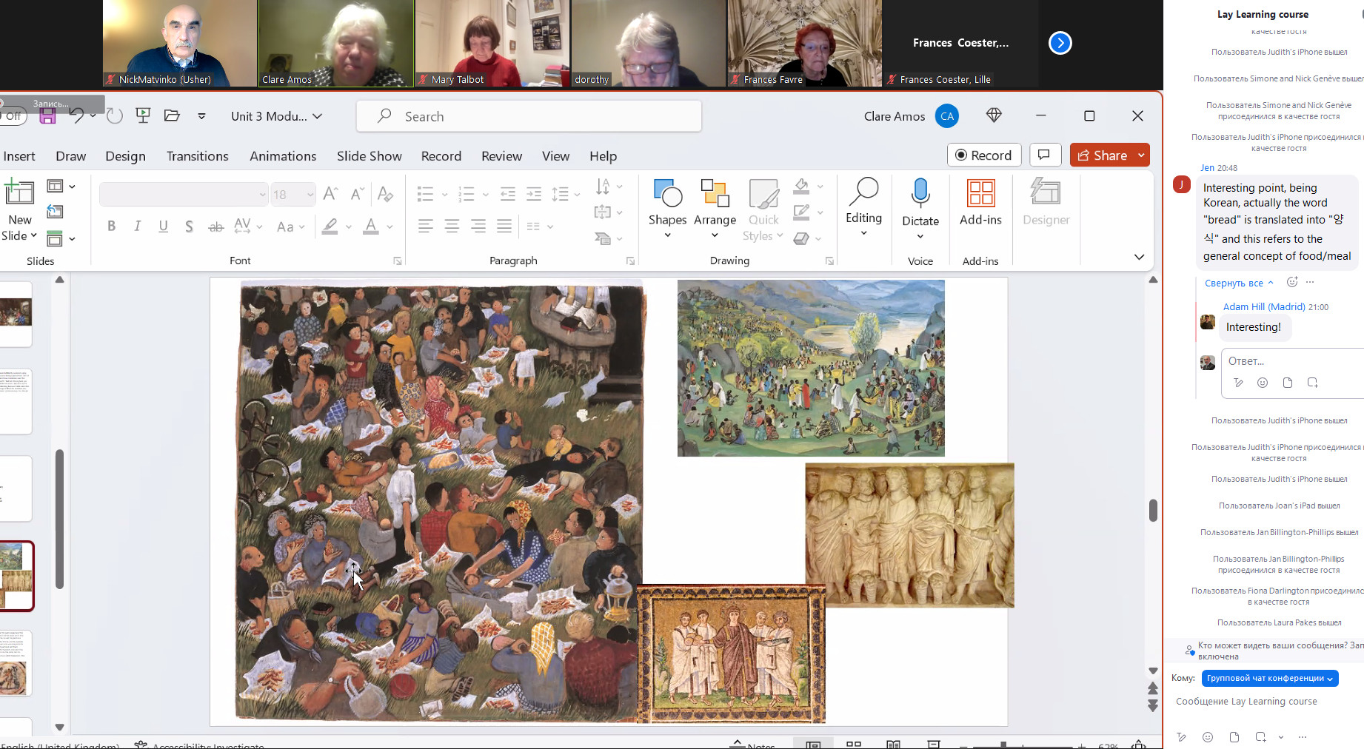Click the Decrease Indent icon
The image size is (1364, 749).
pos(508,194)
